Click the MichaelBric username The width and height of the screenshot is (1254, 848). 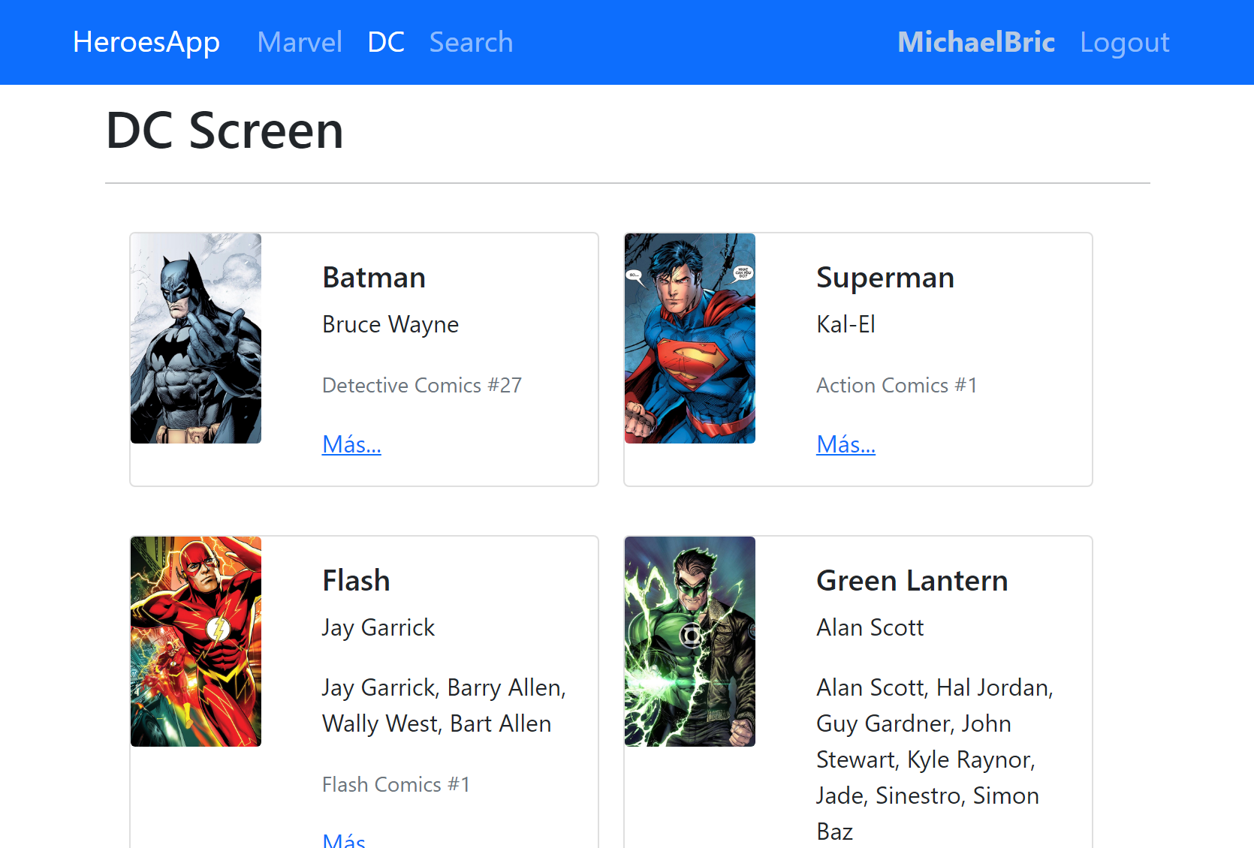976,42
